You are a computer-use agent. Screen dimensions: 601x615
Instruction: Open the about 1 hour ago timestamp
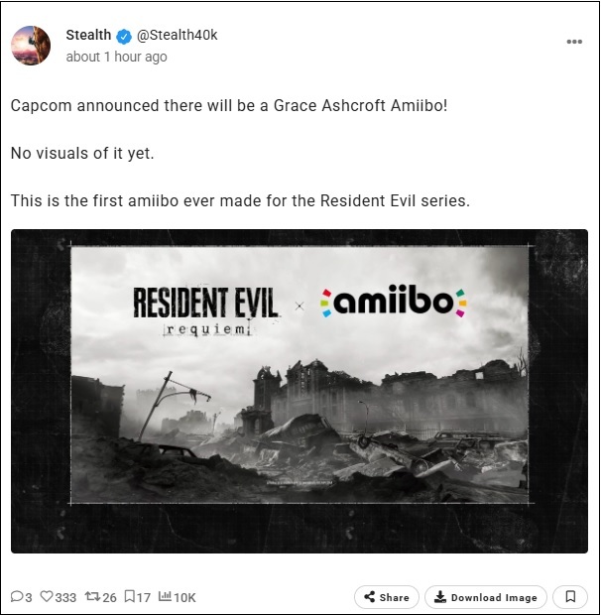pos(116,57)
